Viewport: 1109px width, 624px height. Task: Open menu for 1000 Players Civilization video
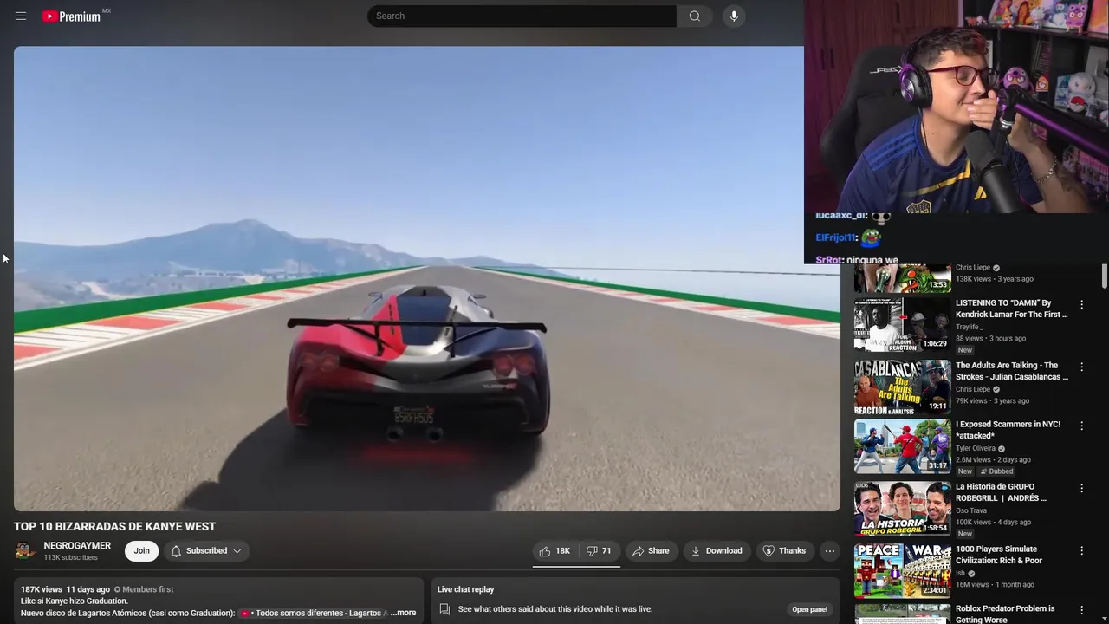click(x=1081, y=550)
